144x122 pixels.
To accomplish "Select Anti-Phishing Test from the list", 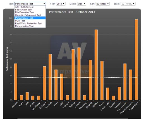I will click(30, 7).
